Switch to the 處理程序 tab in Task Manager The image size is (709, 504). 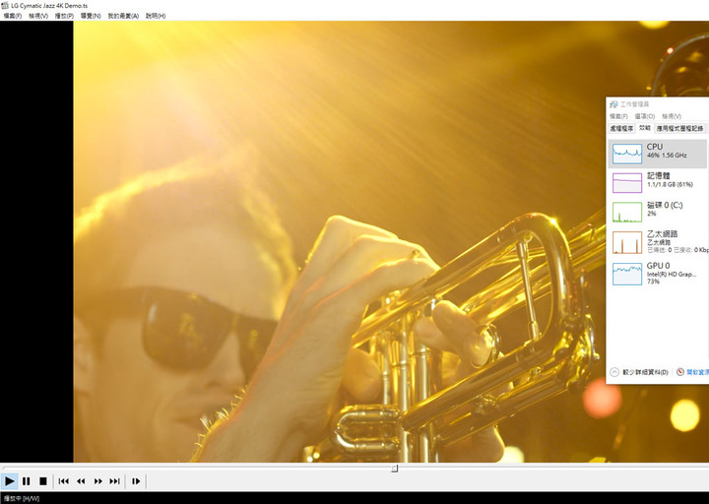click(621, 128)
